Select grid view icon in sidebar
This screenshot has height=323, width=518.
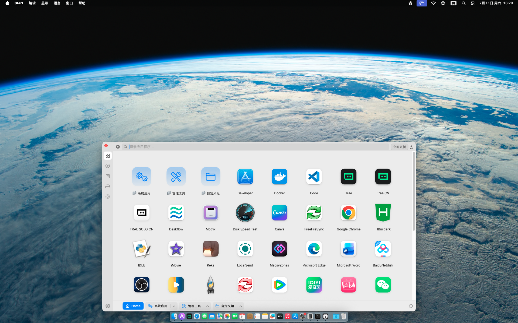108,156
